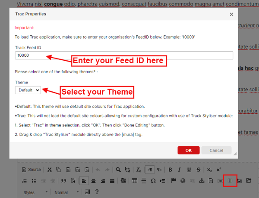Open the Replace tool icon
The height and width of the screenshot is (198, 259).
(127, 170)
